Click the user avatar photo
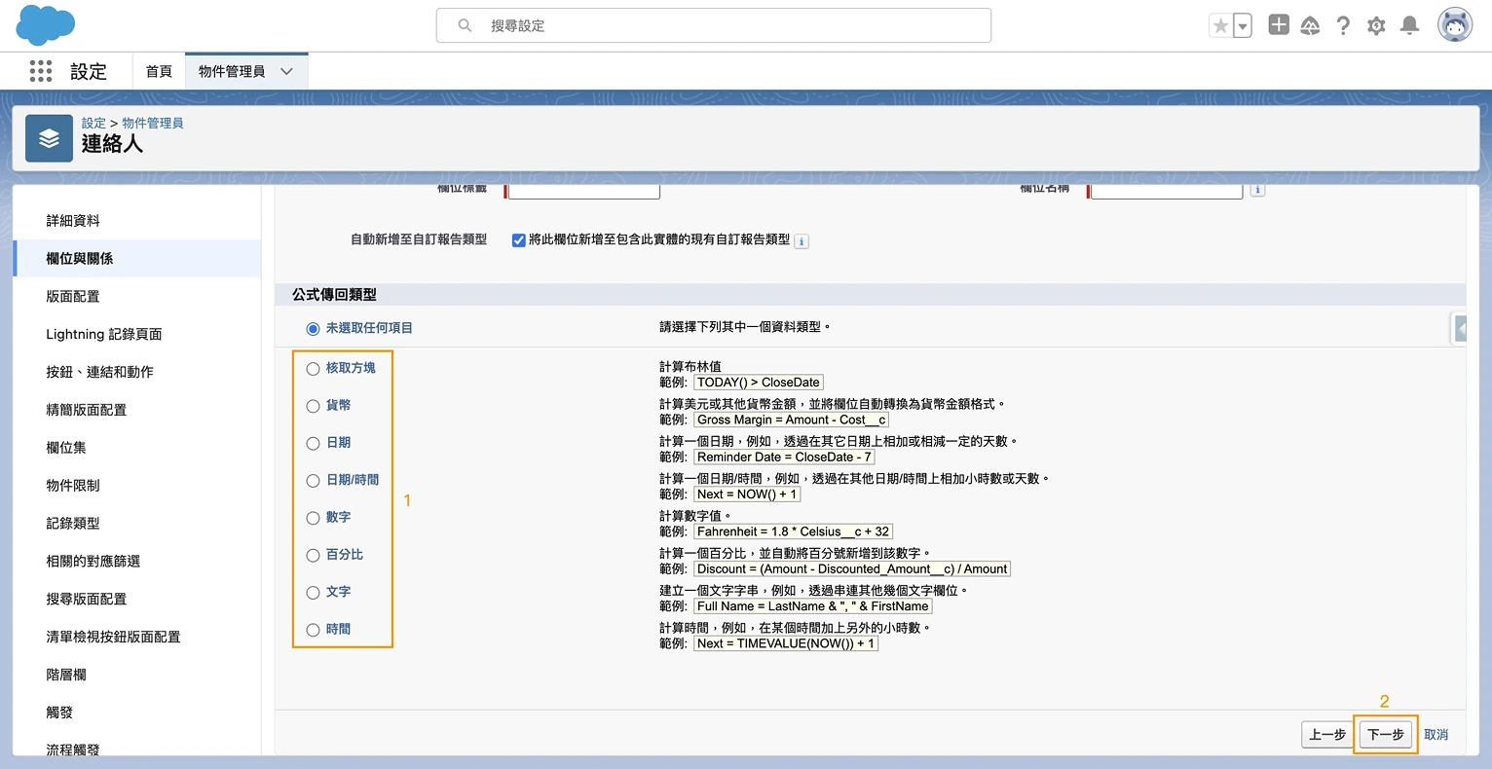 1454,24
